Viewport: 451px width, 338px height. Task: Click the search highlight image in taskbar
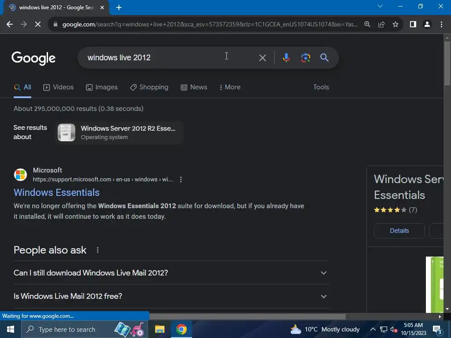[129, 329]
